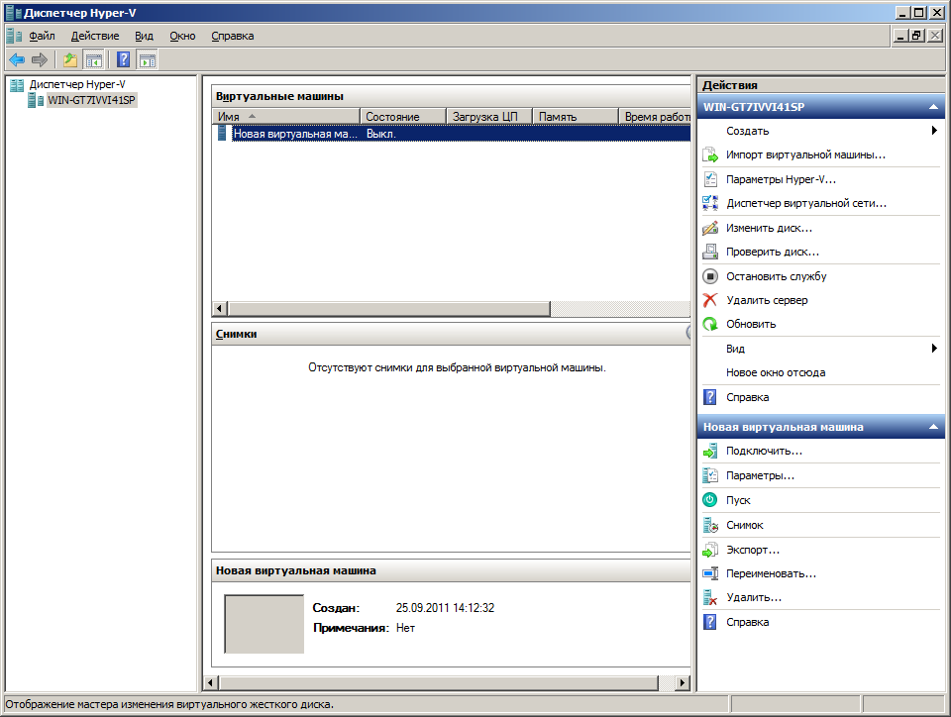Open Virtual Network Manager (Диспетчер виртуальной сети)
Viewport: 951px width, 717px height.
pyautogui.click(x=805, y=203)
